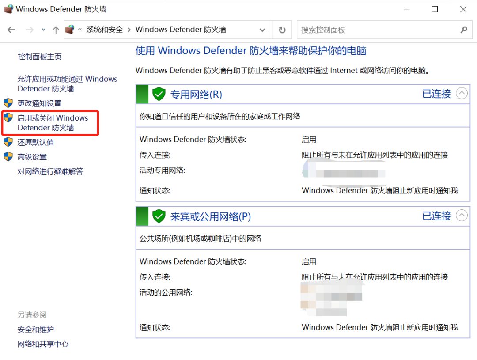The image size is (477, 360).
Task: Click 还原默认值 link
Action: pyautogui.click(x=36, y=142)
